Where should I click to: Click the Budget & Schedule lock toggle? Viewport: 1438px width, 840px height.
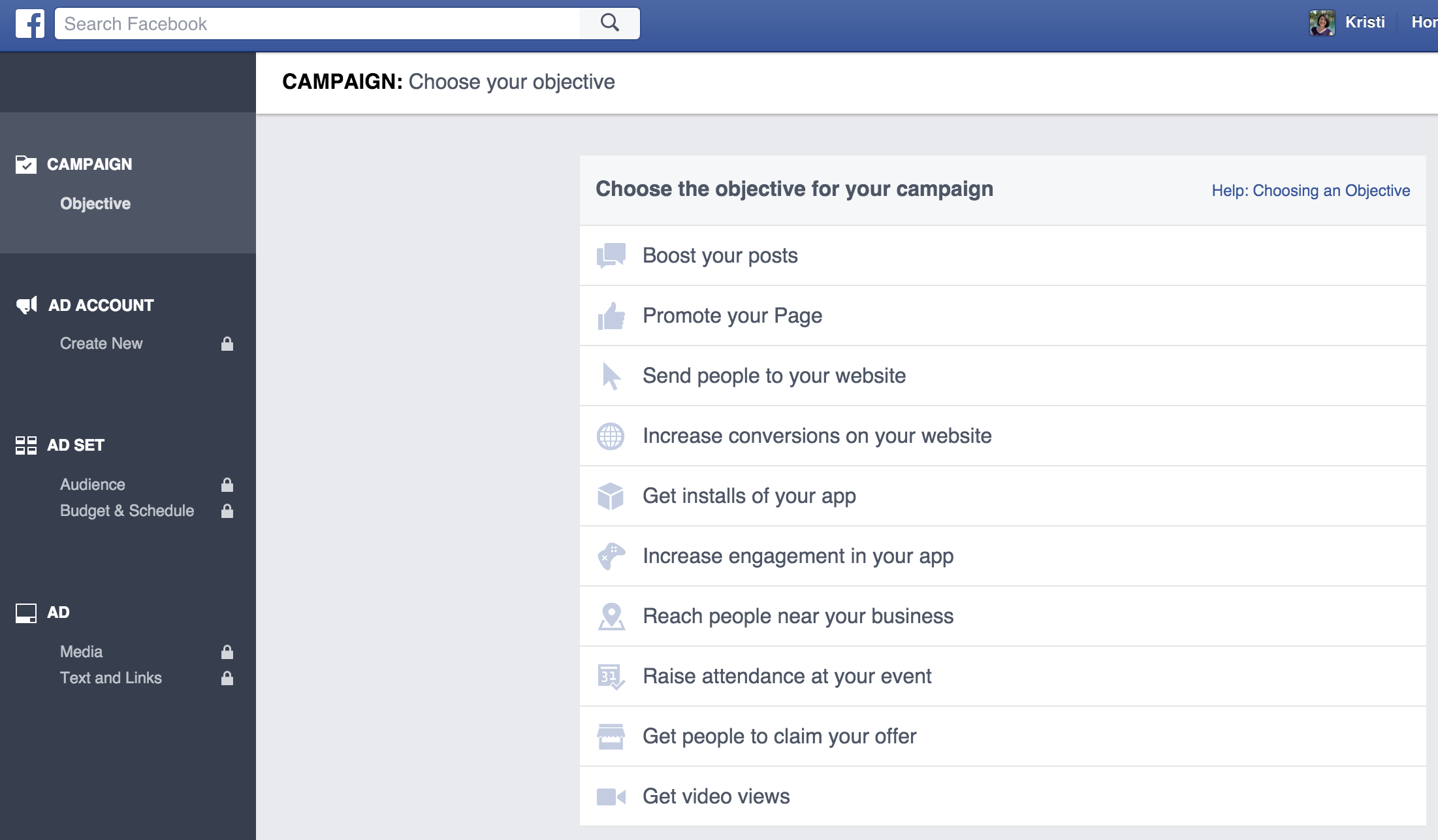228,511
